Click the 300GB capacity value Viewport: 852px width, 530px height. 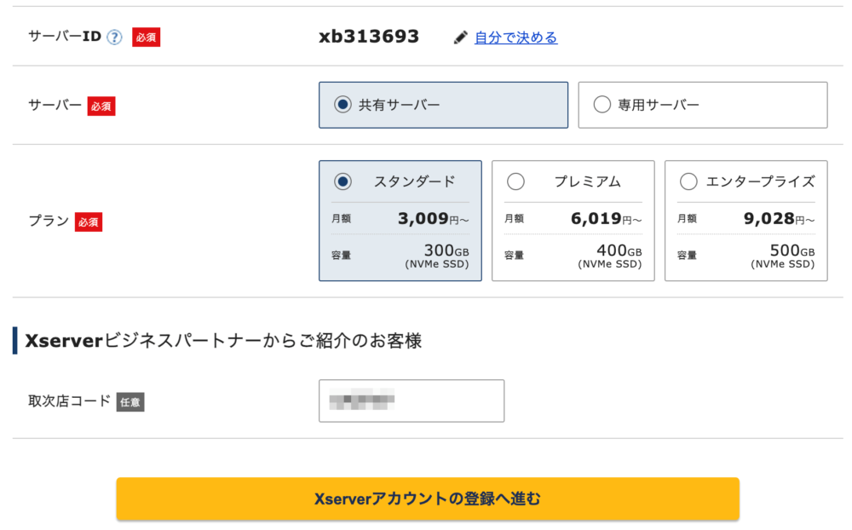point(446,251)
